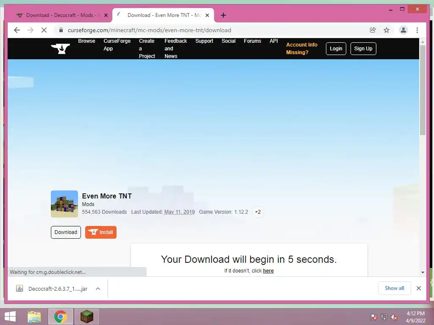Click the 'here' manual download link

click(268, 271)
